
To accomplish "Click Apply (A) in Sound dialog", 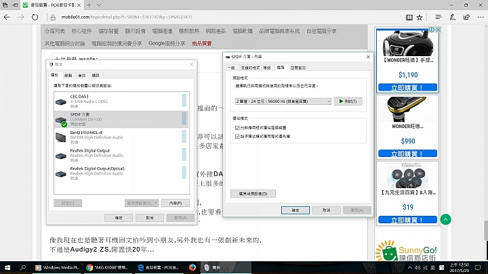I will point(180,218).
